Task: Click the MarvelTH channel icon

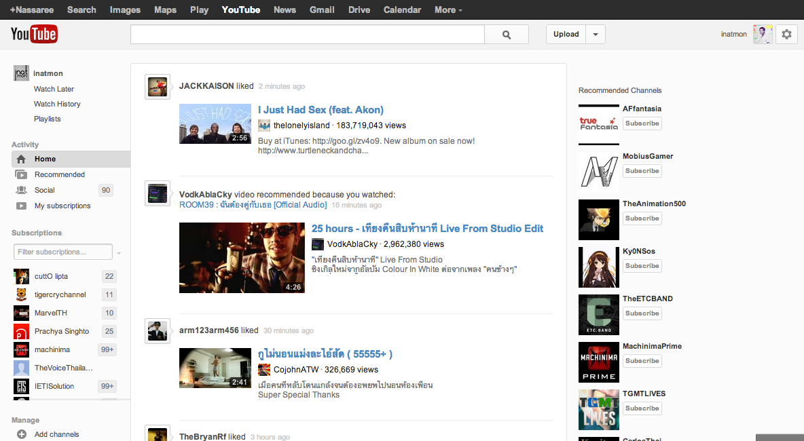Action: [21, 313]
